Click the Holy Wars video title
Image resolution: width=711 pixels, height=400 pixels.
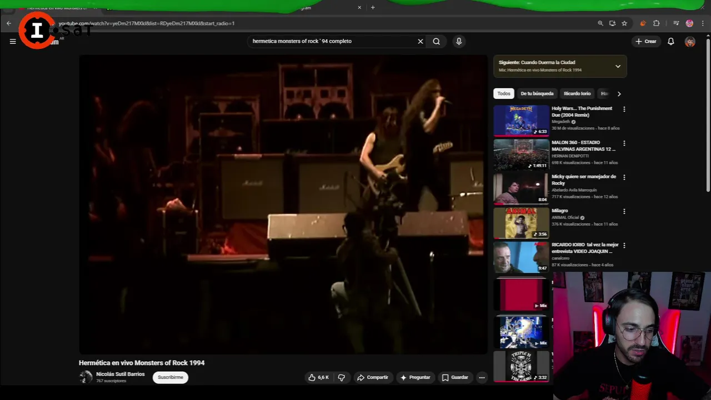pyautogui.click(x=582, y=112)
